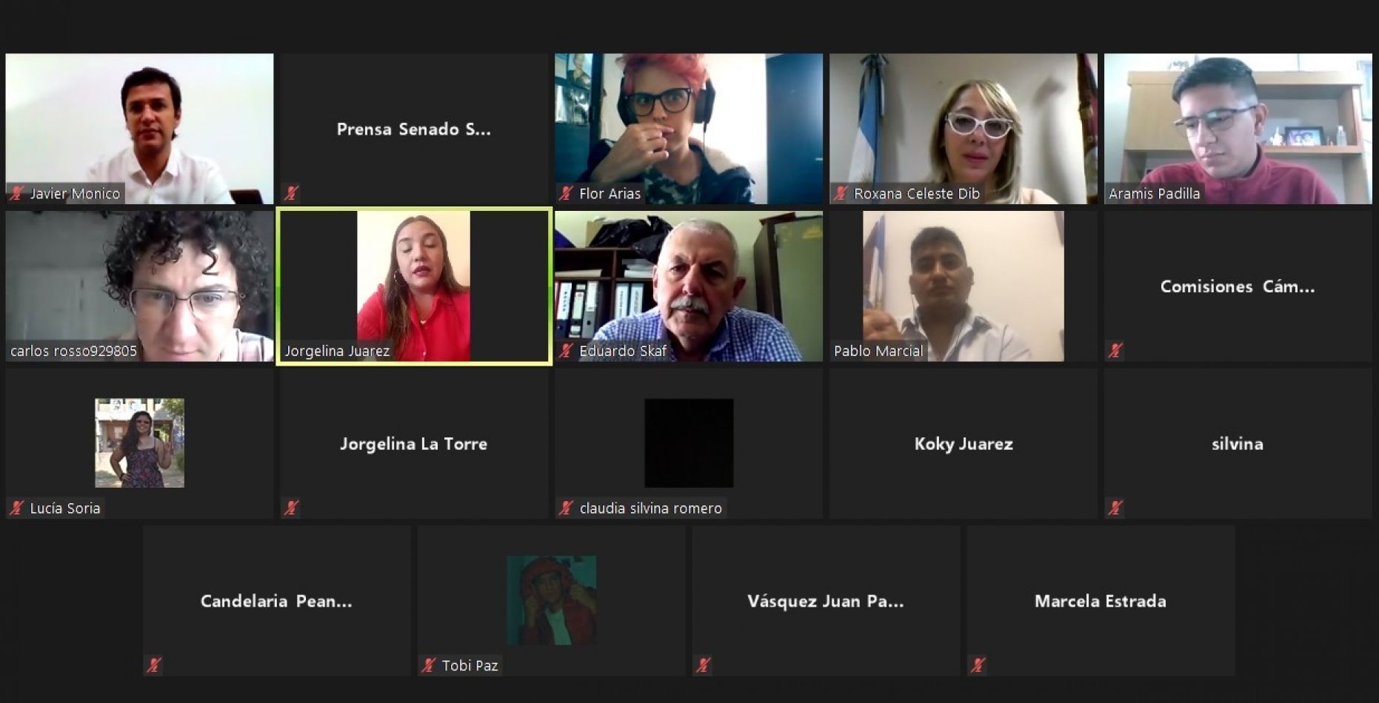Click Lucía Soria profile picture
Viewport: 1379px width, 703px height.
(x=139, y=443)
